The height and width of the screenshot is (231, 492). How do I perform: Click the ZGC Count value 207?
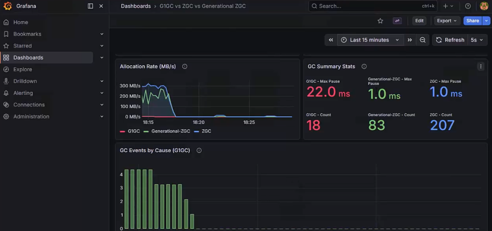tap(442, 125)
